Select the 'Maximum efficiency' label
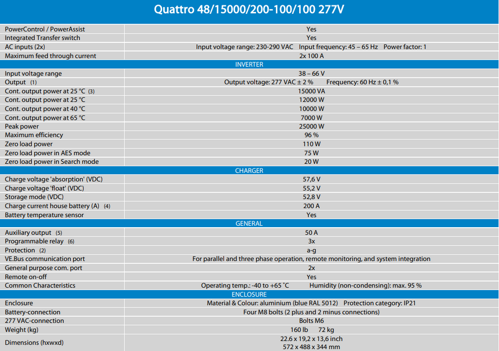The height and width of the screenshot is (351, 499). (34, 135)
